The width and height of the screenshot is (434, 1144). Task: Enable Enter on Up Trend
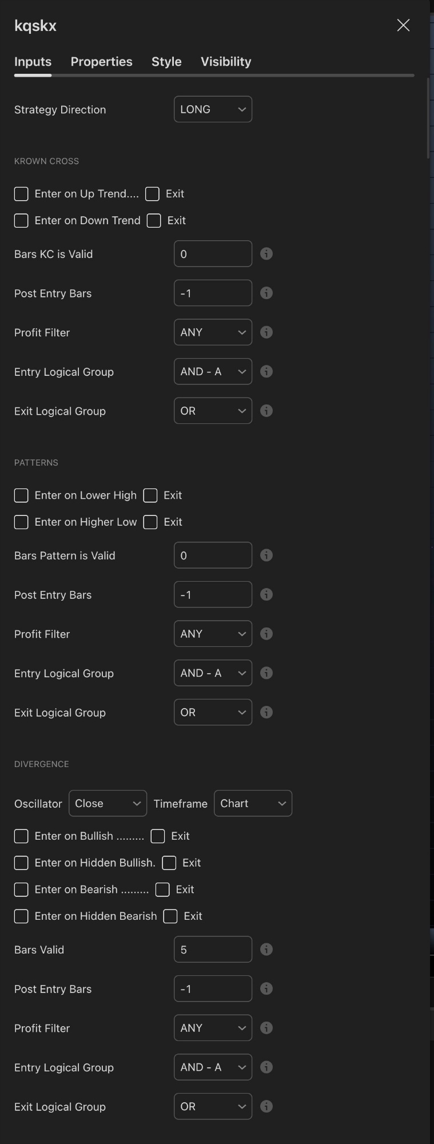point(21,194)
